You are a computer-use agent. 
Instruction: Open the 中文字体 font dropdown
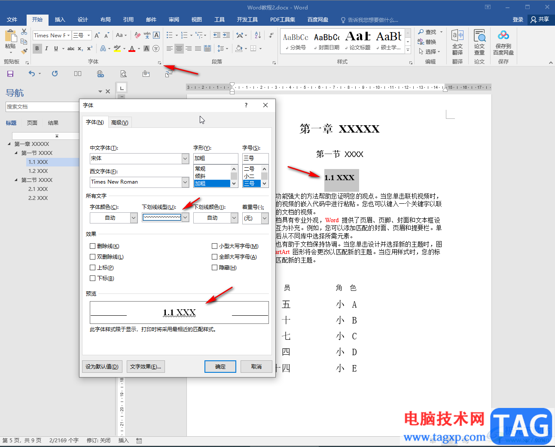[185, 159]
